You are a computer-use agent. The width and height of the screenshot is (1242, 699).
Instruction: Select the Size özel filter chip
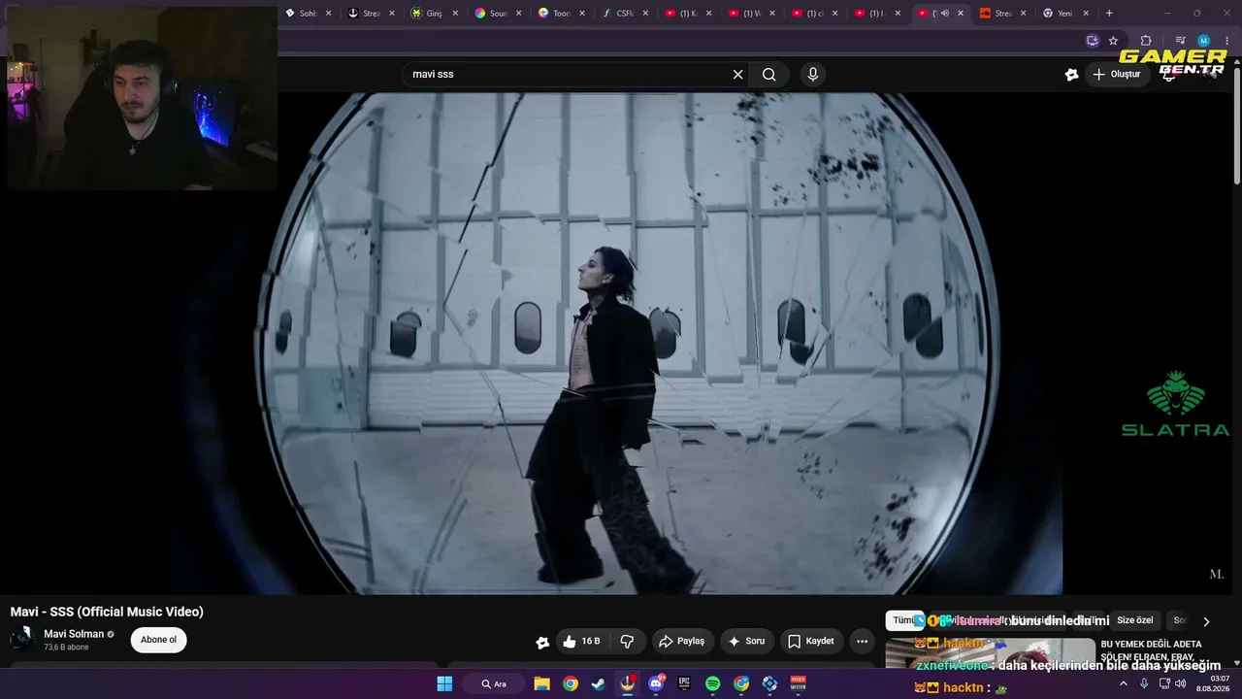coord(1134,620)
